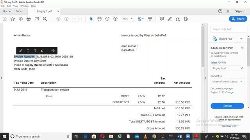Close the 9th july 1.pdf tab

(58, 11)
